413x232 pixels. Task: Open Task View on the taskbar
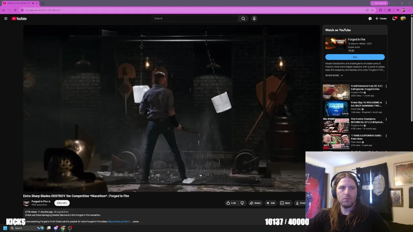pos(49,228)
